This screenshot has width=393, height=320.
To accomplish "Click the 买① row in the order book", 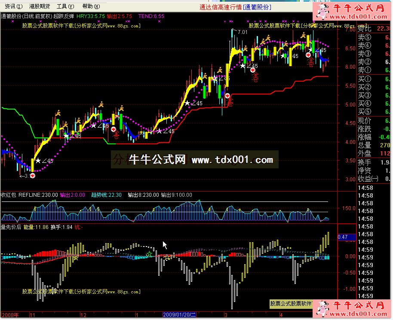I will [374, 79].
